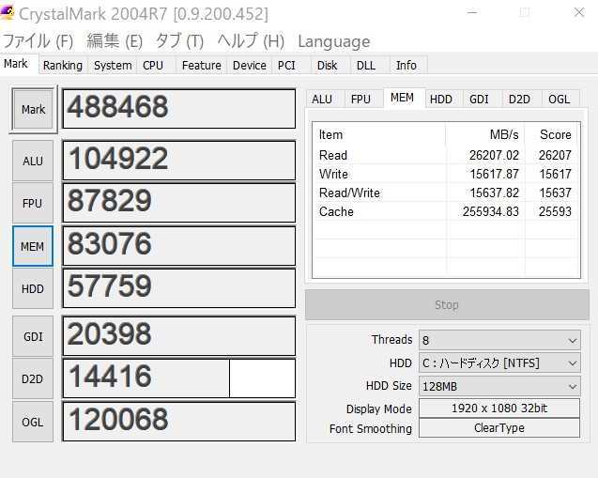598x478 pixels.
Task: Switch to the Feature tab
Action: pyautogui.click(x=201, y=65)
